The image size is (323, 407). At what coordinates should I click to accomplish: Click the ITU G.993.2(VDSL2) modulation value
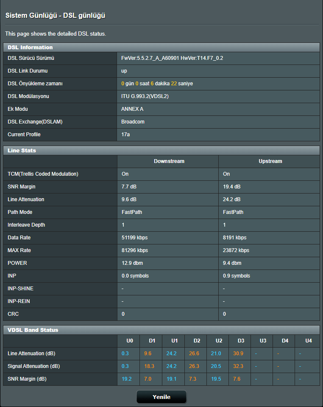click(x=145, y=96)
